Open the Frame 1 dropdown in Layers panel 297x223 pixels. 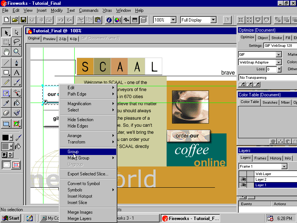(x=284, y=167)
